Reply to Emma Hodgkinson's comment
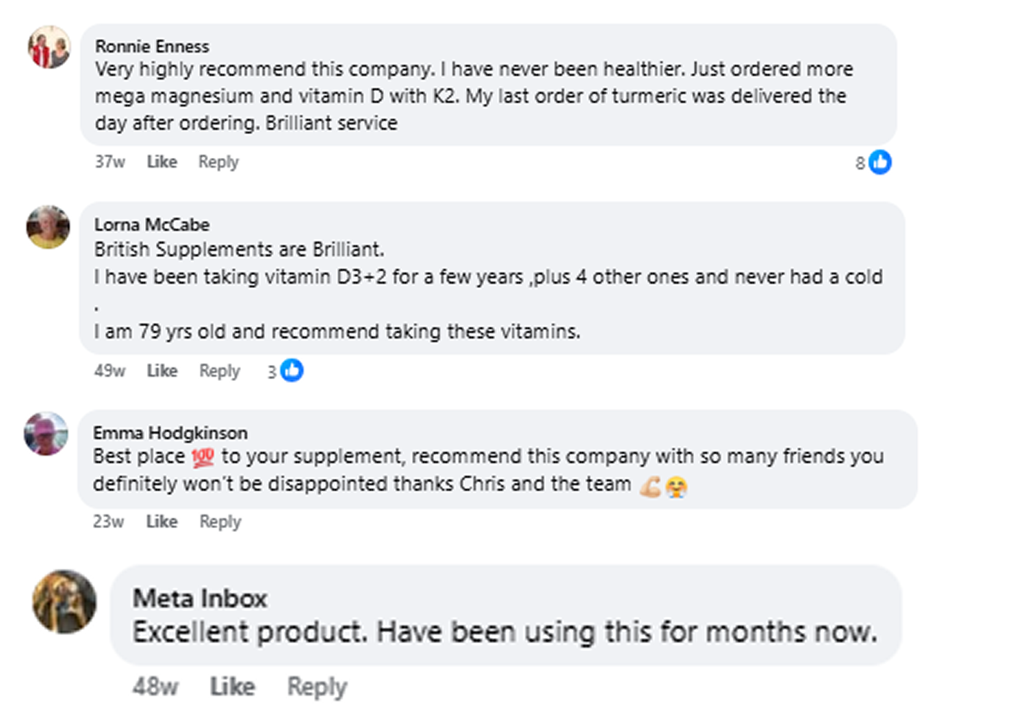Screen dimensions: 1013x725 click(x=220, y=522)
